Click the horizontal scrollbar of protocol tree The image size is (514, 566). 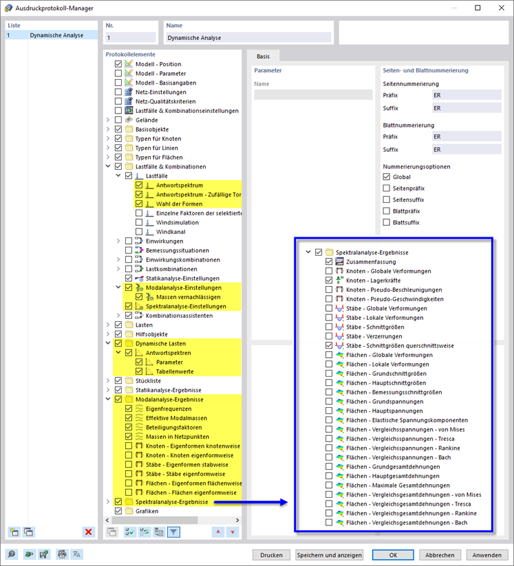154,520
